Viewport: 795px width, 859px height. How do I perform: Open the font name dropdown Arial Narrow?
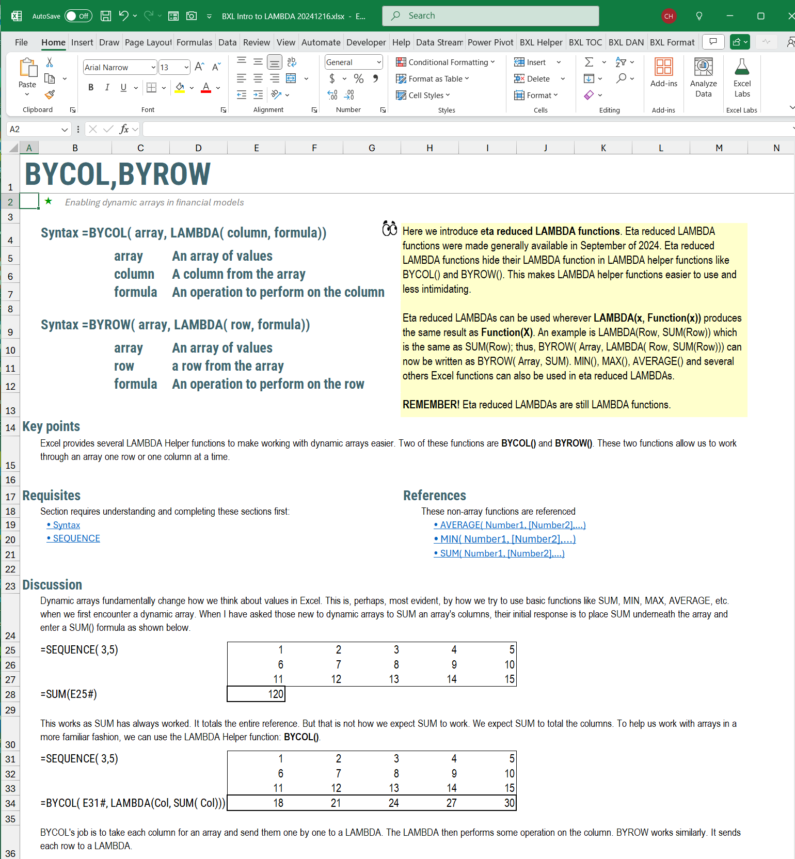[x=153, y=67]
